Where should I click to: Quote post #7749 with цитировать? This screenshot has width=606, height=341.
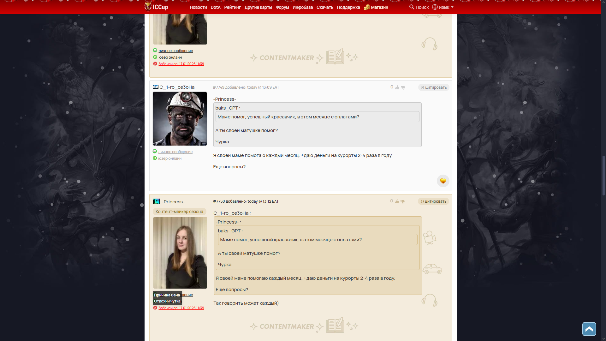click(434, 87)
